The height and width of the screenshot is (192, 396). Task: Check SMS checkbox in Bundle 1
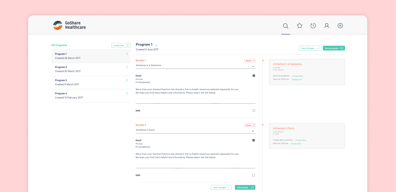tap(254, 111)
